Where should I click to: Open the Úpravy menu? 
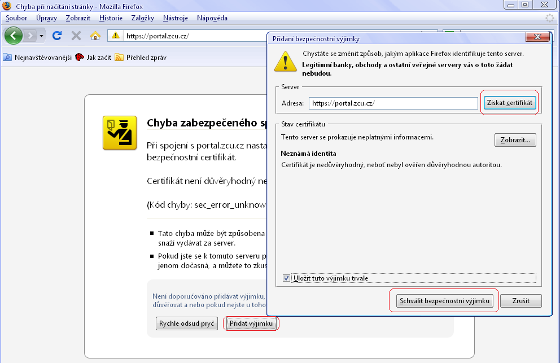tap(46, 18)
